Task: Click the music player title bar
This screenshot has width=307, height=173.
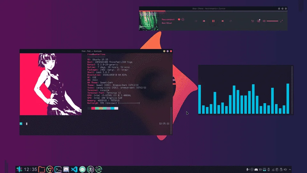Action: pyautogui.click(x=213, y=8)
